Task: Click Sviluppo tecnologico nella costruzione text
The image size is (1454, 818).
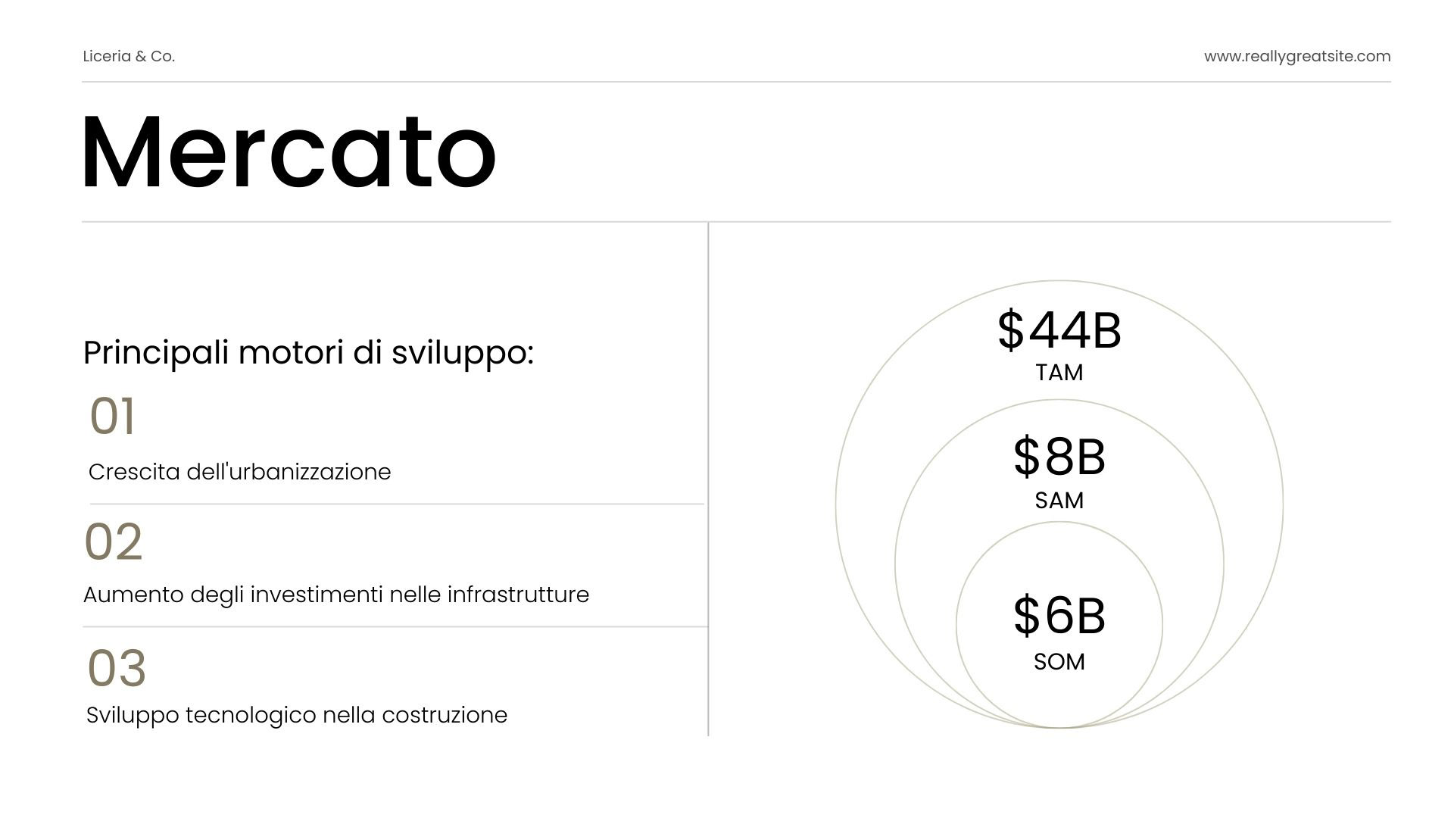Action: 296,715
